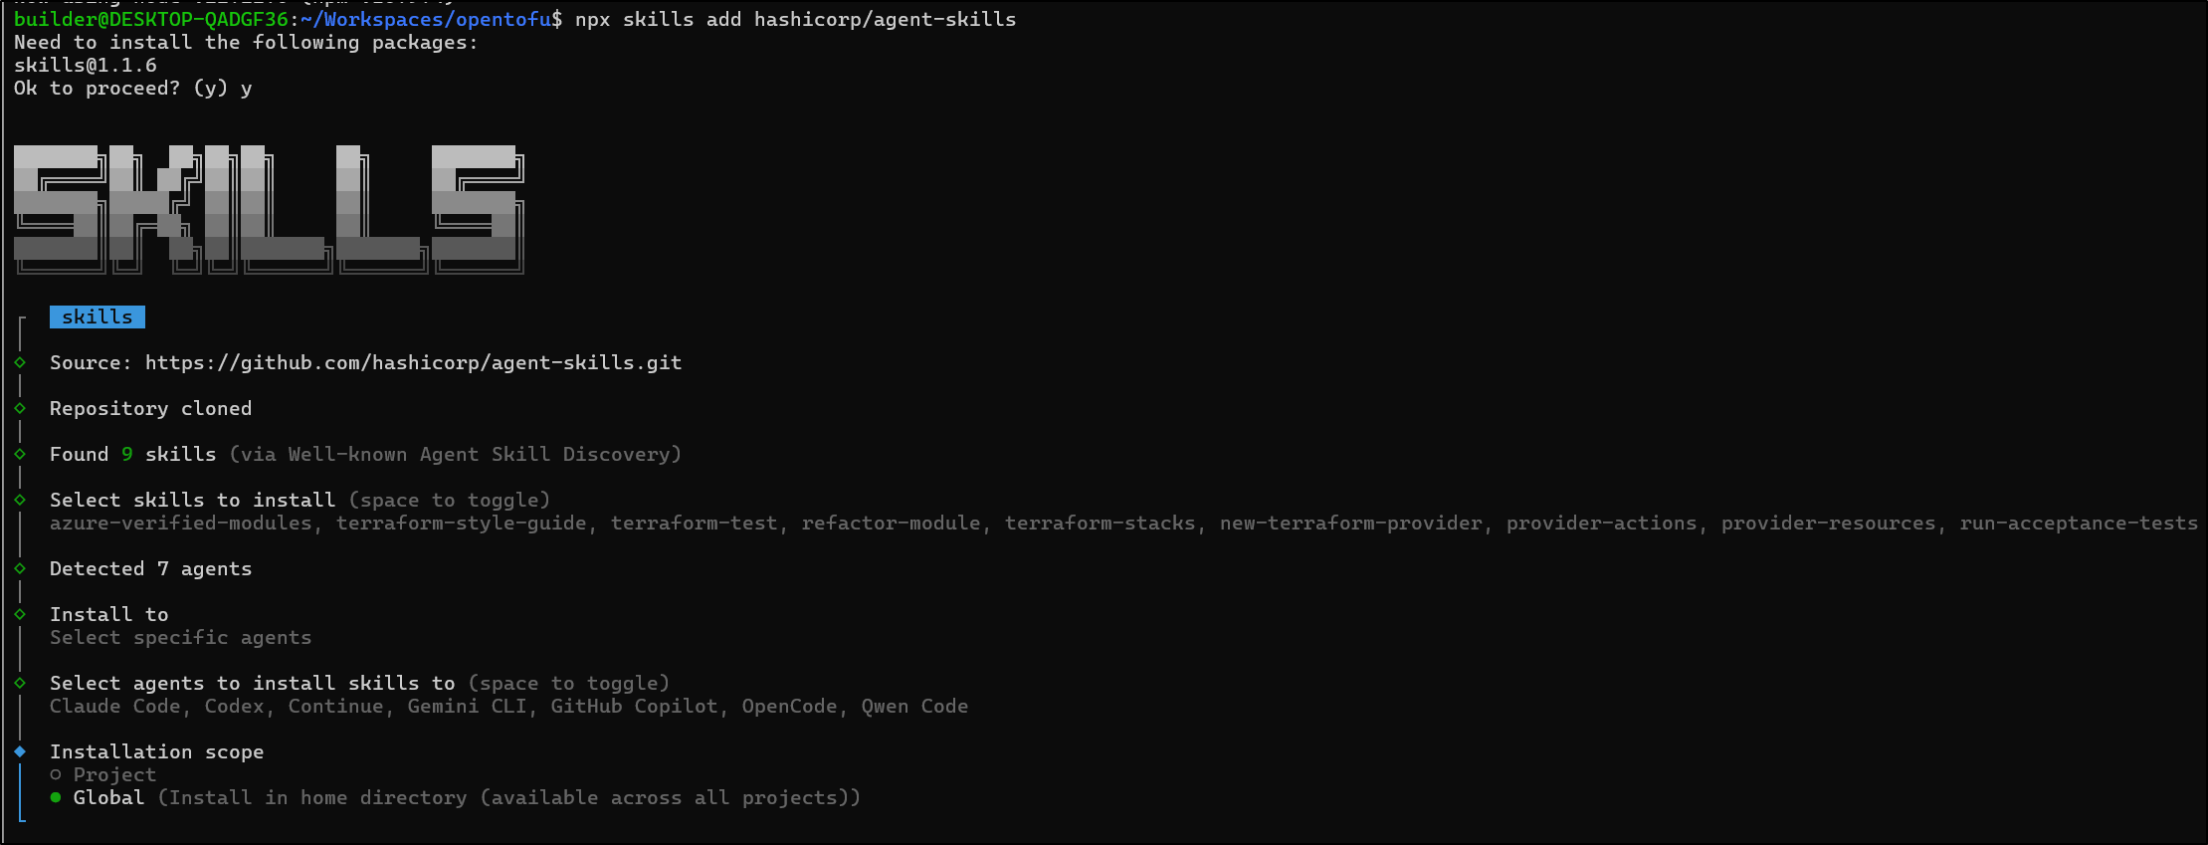Click the diamond marker next to Repository cloned

20,408
